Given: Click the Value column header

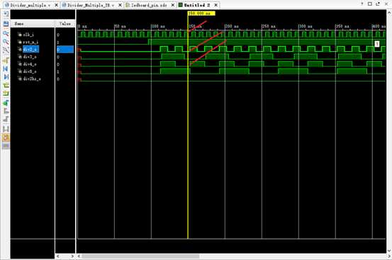Looking at the screenshot, I should pyautogui.click(x=65, y=23).
